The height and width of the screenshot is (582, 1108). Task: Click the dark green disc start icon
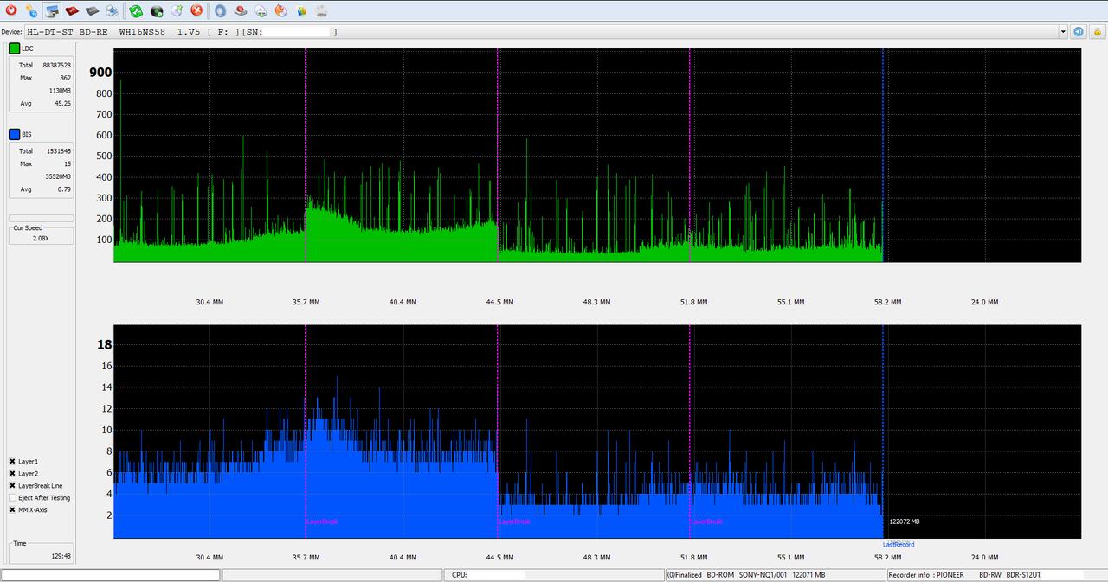[157, 10]
